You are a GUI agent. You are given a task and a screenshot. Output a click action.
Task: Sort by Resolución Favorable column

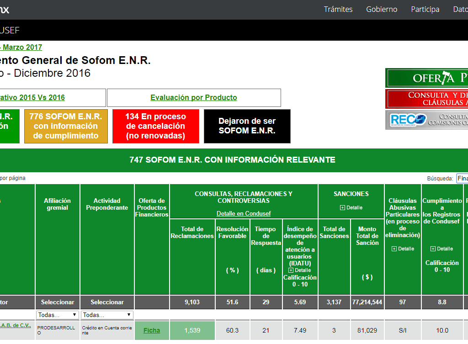(x=232, y=257)
